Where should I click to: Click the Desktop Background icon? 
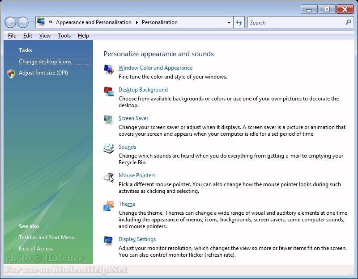(x=109, y=92)
